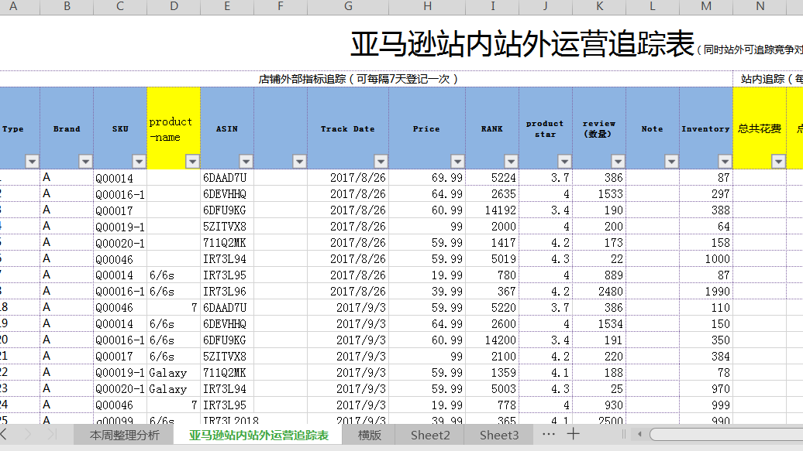The image size is (803, 451).
Task: Show more sheets via ellipsis button
Action: click(x=549, y=434)
